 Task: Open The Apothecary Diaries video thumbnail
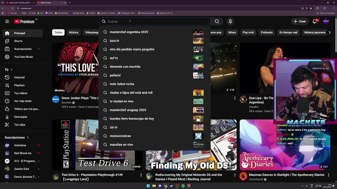[x=285, y=145]
